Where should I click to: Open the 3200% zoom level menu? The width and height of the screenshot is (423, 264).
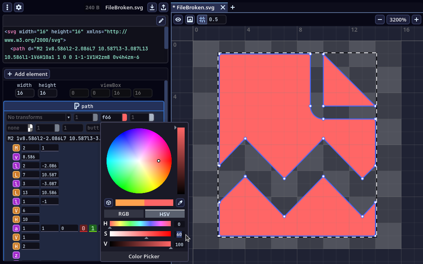[x=398, y=19]
